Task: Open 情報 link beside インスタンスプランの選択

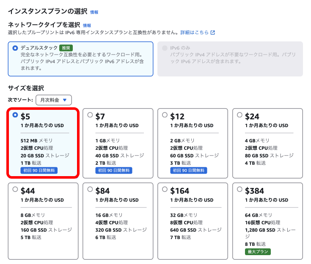Action: [94, 12]
